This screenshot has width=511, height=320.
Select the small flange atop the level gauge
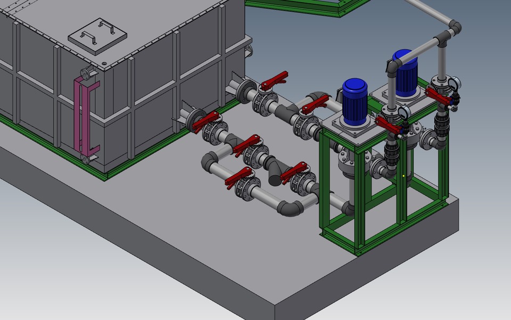coord(86,73)
